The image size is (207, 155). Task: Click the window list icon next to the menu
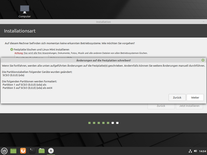tap(13, 151)
